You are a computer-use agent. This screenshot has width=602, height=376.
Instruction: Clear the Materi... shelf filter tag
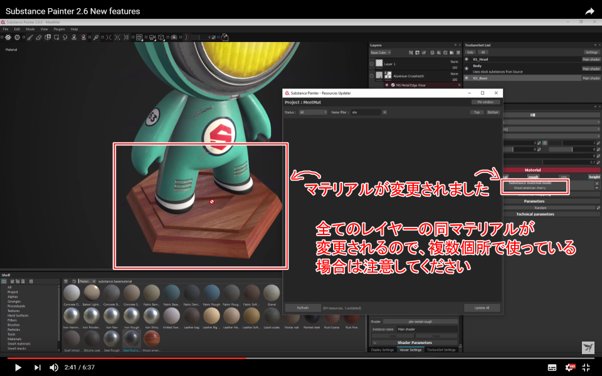pyautogui.click(x=94, y=281)
